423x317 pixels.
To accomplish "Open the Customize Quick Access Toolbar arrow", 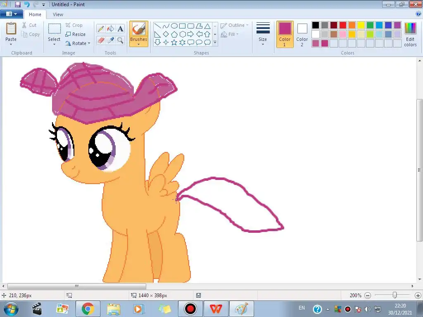I will coord(43,5).
